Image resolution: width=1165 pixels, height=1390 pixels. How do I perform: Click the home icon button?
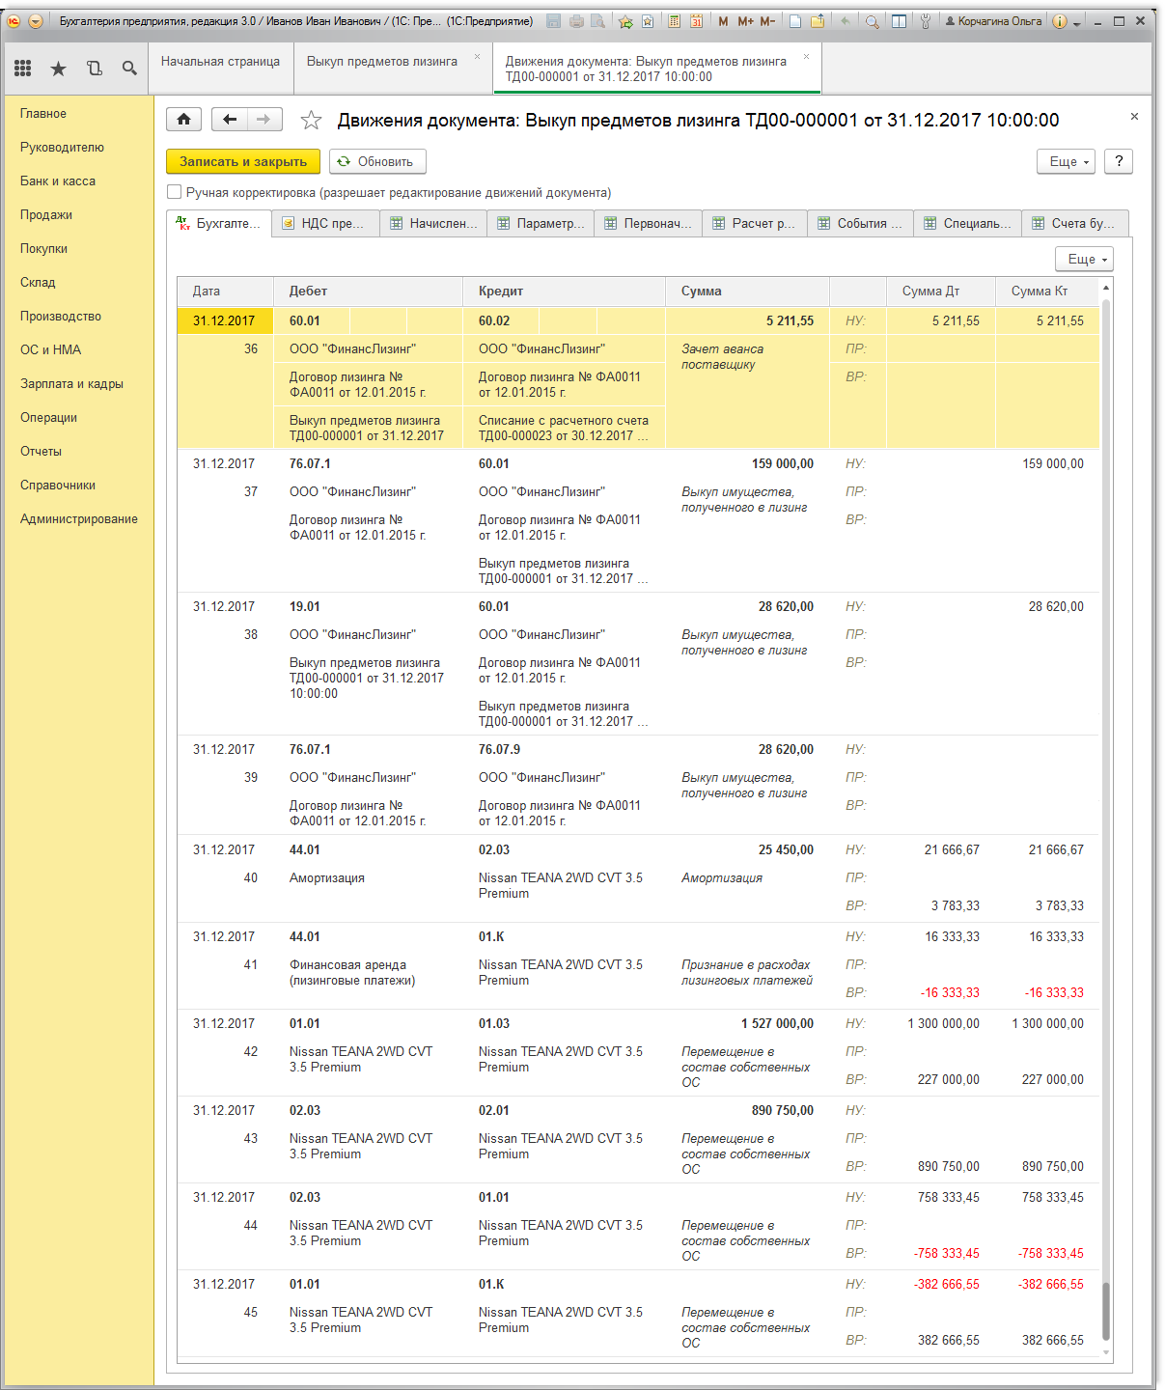pos(184,120)
